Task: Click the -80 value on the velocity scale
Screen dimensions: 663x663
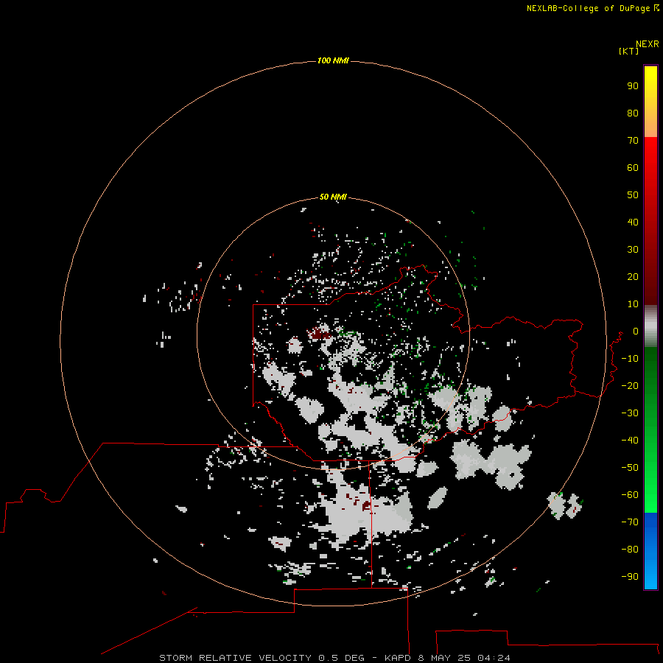Action: [630, 550]
